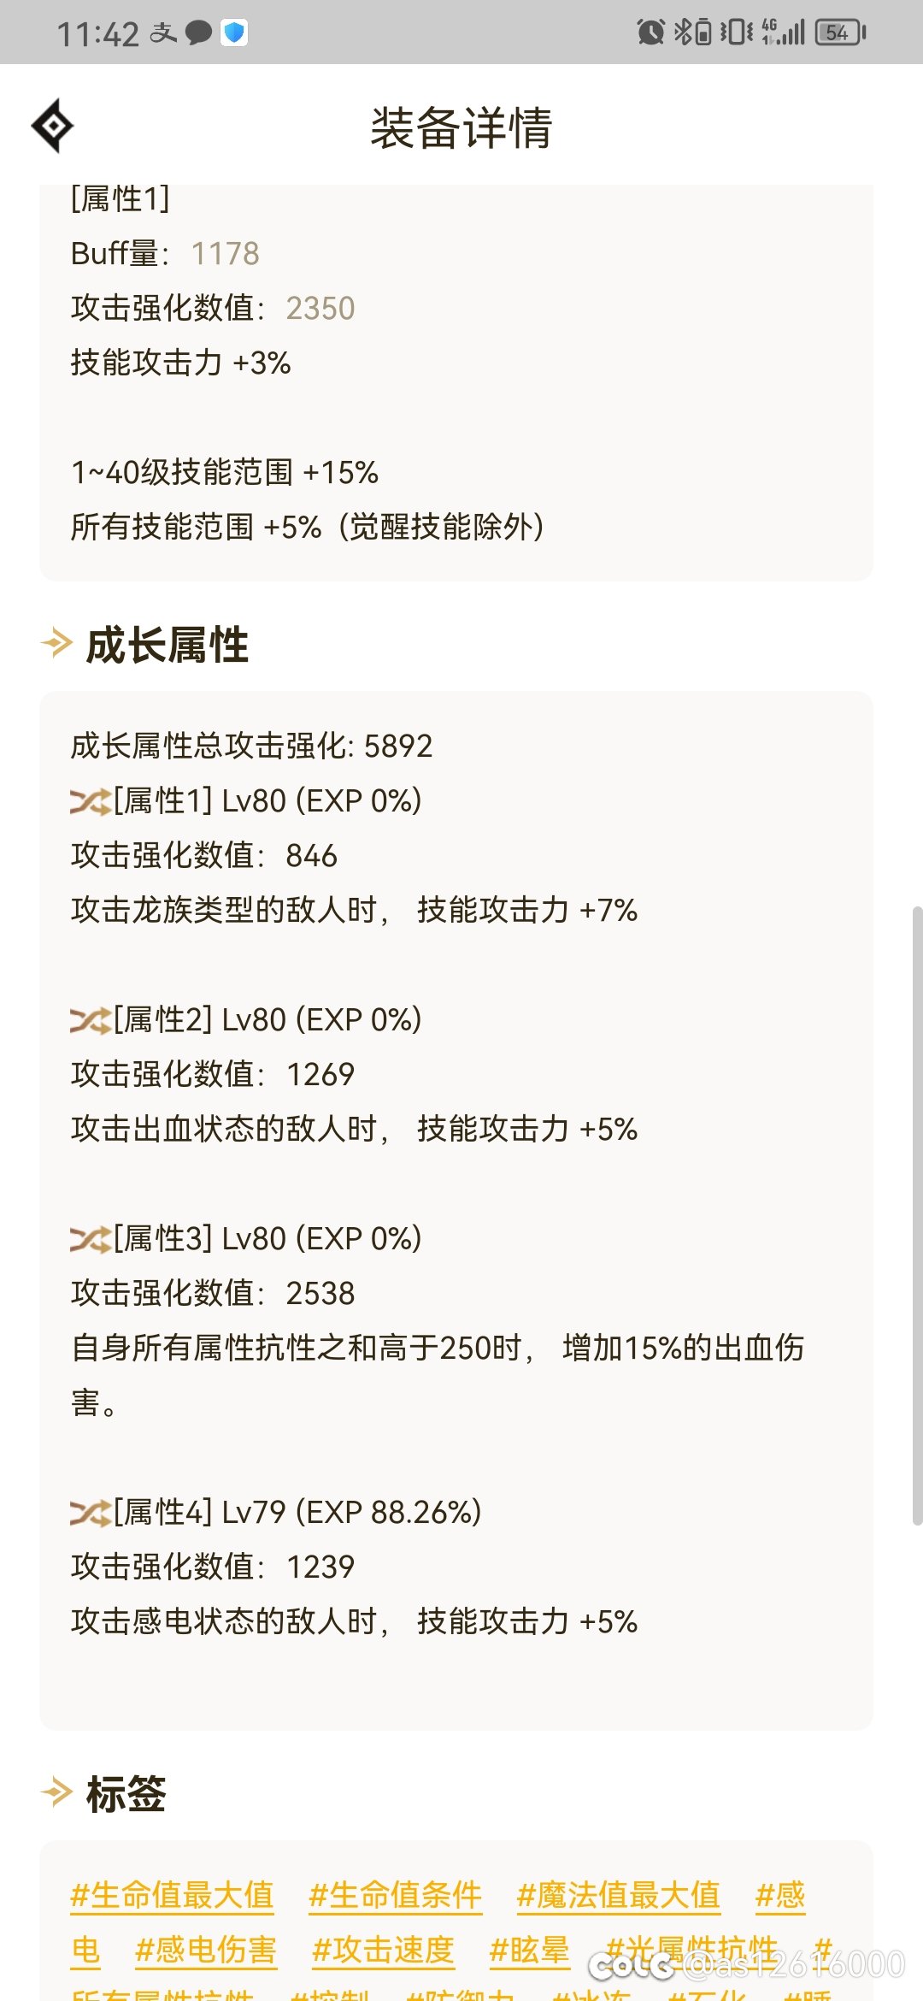Tap the shuffle icon beside 属性3 Lv80
The image size is (923, 2001).
[91, 1240]
